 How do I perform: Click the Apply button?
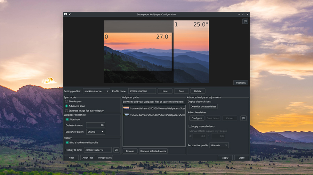[225, 157]
